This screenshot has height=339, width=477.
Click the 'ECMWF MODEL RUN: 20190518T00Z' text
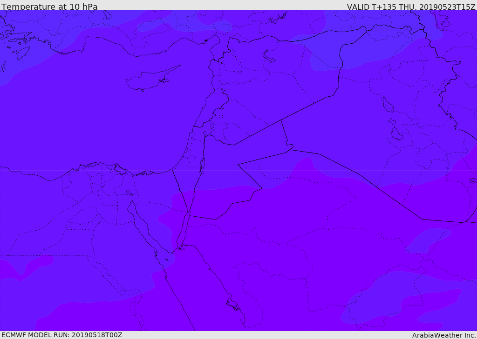tap(62, 335)
